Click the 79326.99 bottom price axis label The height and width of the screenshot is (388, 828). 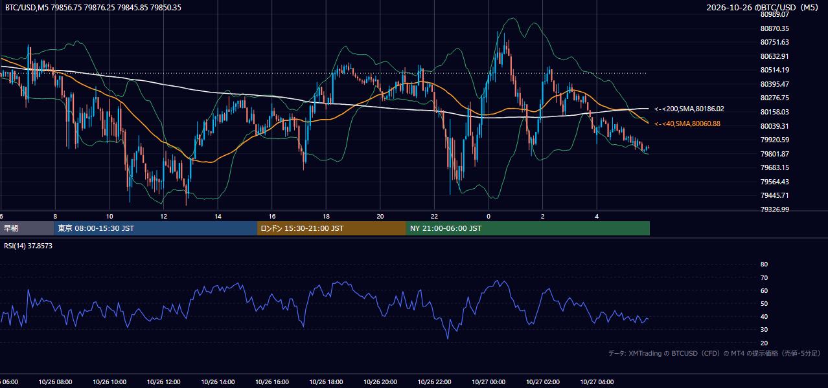click(774, 210)
